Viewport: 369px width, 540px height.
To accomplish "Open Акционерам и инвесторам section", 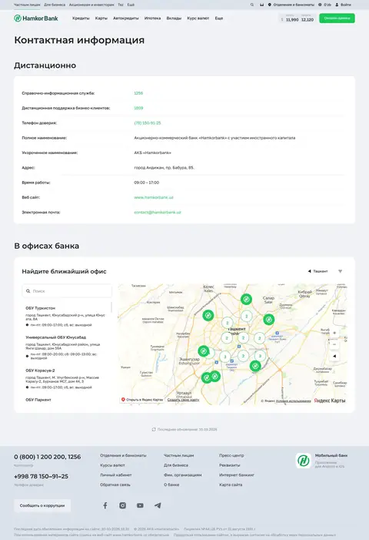I will [91, 5].
